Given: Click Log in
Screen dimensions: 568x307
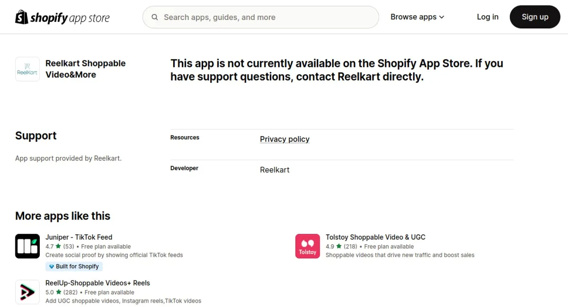Looking at the screenshot, I should pyautogui.click(x=488, y=17).
